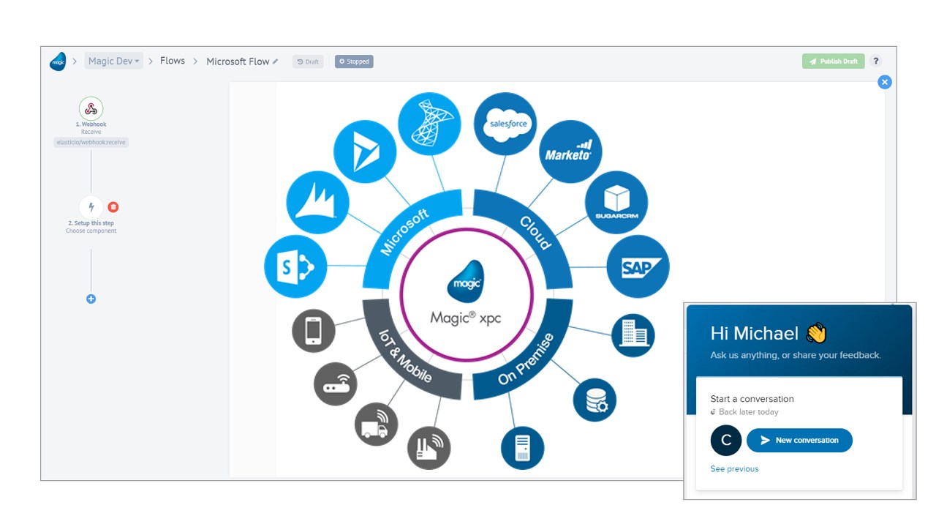This screenshot has height=527, width=936.
Task: Click the database with gear icon
Action: [595, 400]
